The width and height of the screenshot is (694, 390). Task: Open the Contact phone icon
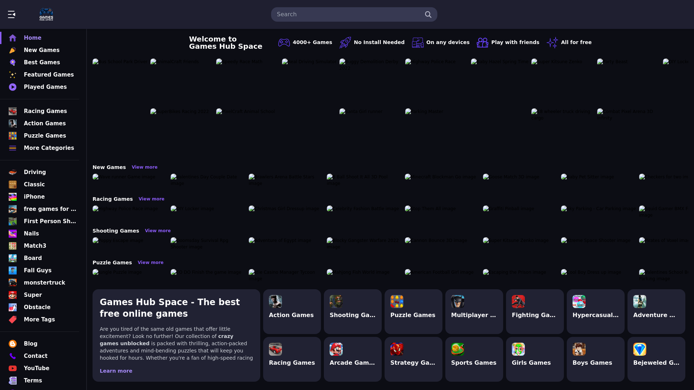pos(13,356)
